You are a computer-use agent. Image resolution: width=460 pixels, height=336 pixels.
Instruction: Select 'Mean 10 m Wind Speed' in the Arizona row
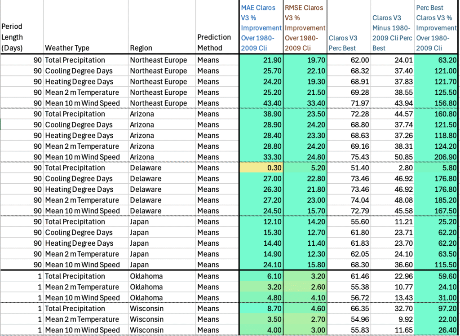tap(83, 157)
